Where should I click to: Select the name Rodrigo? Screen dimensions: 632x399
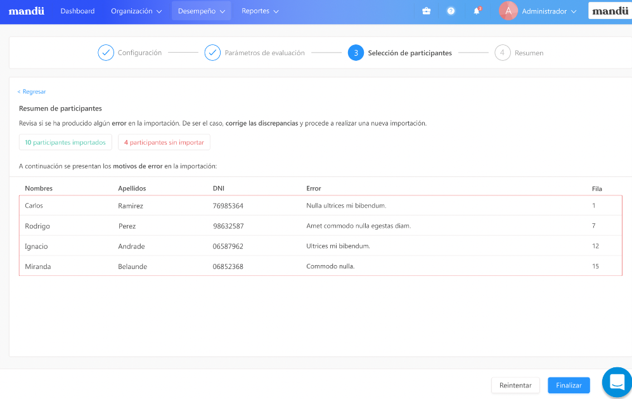point(37,226)
